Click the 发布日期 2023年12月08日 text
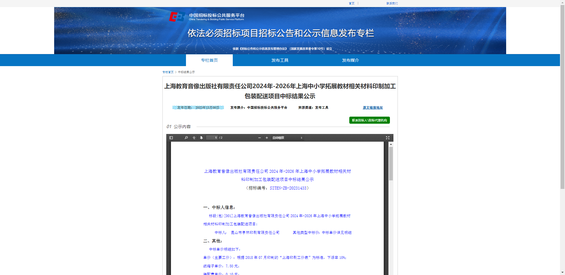 [198, 108]
